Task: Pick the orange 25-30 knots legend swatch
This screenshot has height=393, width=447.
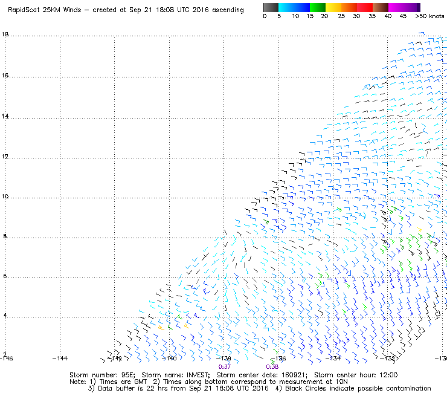Action: (349, 7)
